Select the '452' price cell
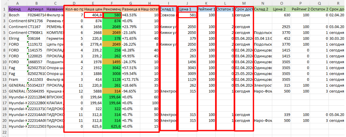The image size is (346, 137). coord(282,38)
